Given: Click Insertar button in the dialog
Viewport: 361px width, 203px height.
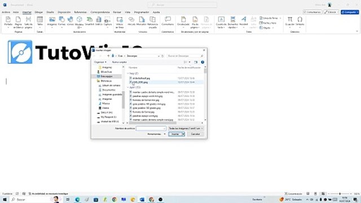Looking at the screenshot, I should point(175,134).
